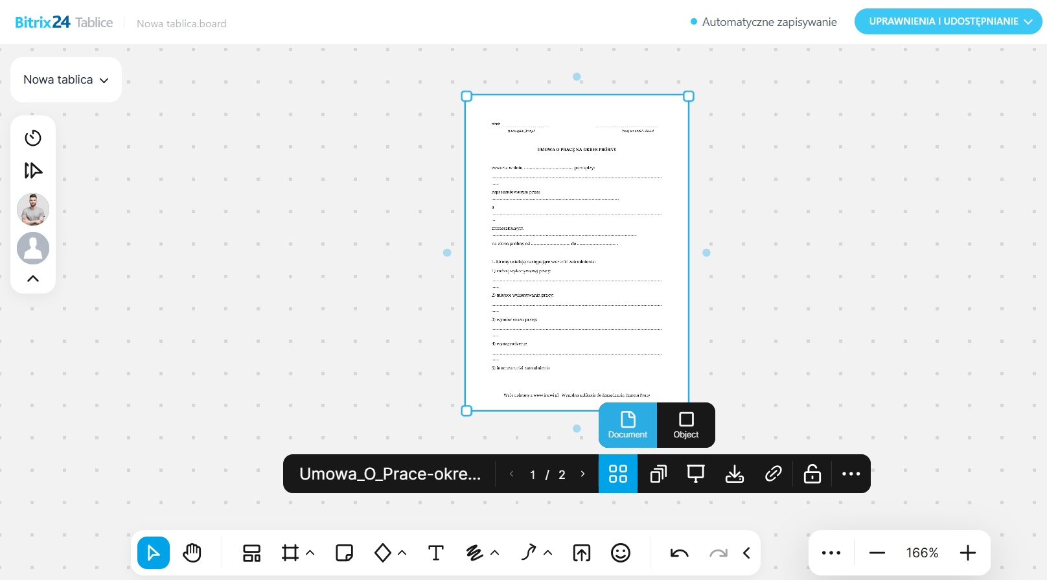Toggle the document page grid view
This screenshot has height=580, width=1047.
[618, 474]
